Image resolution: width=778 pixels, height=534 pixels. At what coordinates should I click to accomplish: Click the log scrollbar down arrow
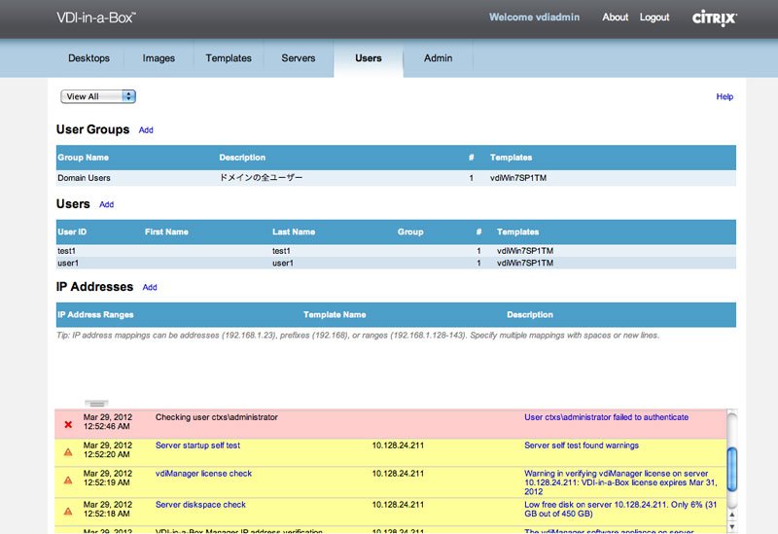click(732, 526)
